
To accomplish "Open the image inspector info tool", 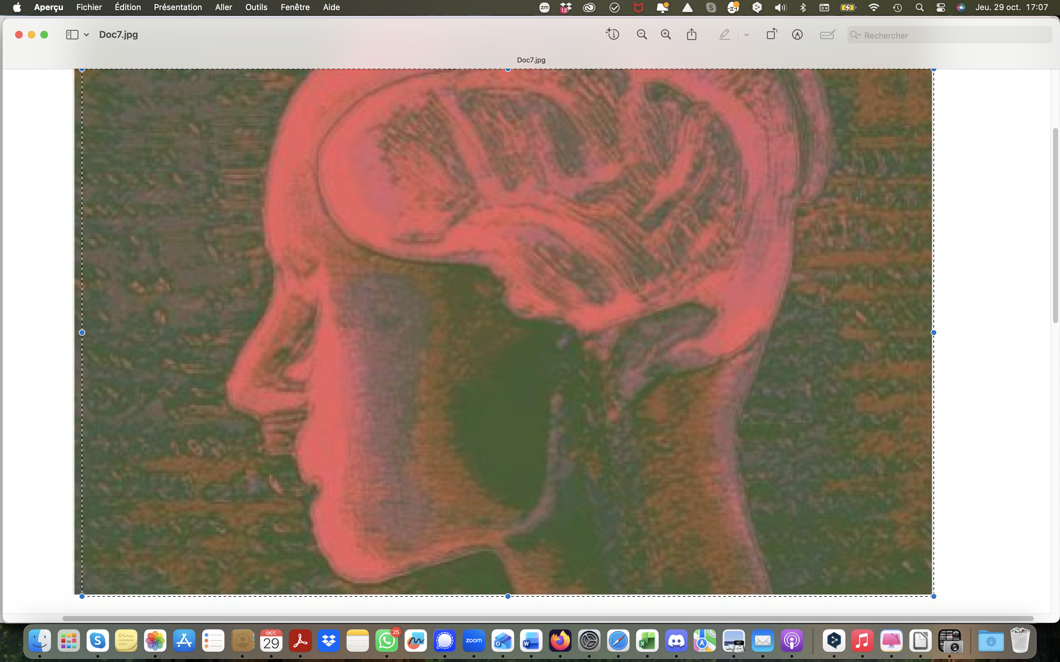I will tap(612, 34).
